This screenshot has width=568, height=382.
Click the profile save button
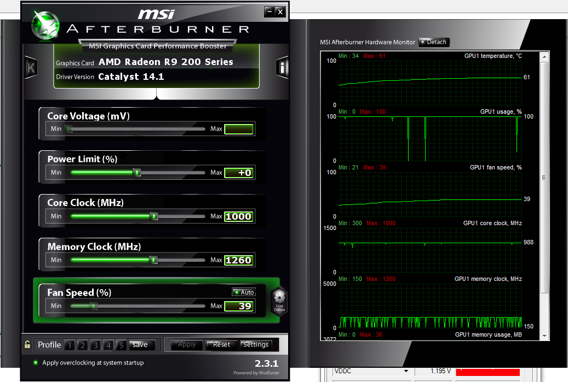(x=142, y=345)
